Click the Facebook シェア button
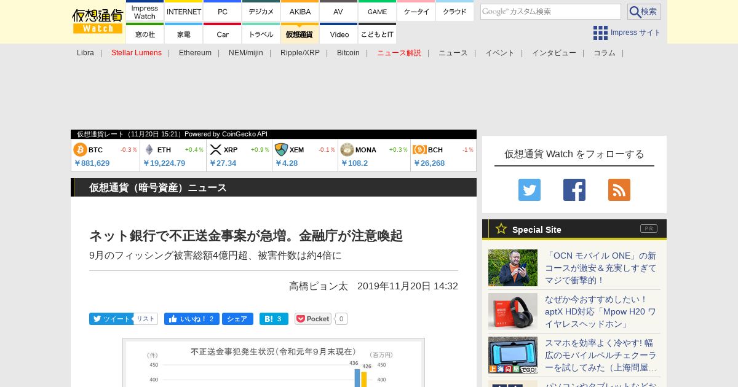This screenshot has height=387, width=738. coord(237,319)
